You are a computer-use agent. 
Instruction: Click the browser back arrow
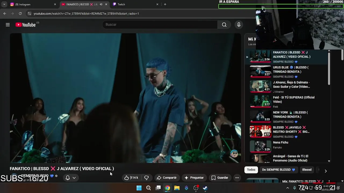click(x=5, y=13)
